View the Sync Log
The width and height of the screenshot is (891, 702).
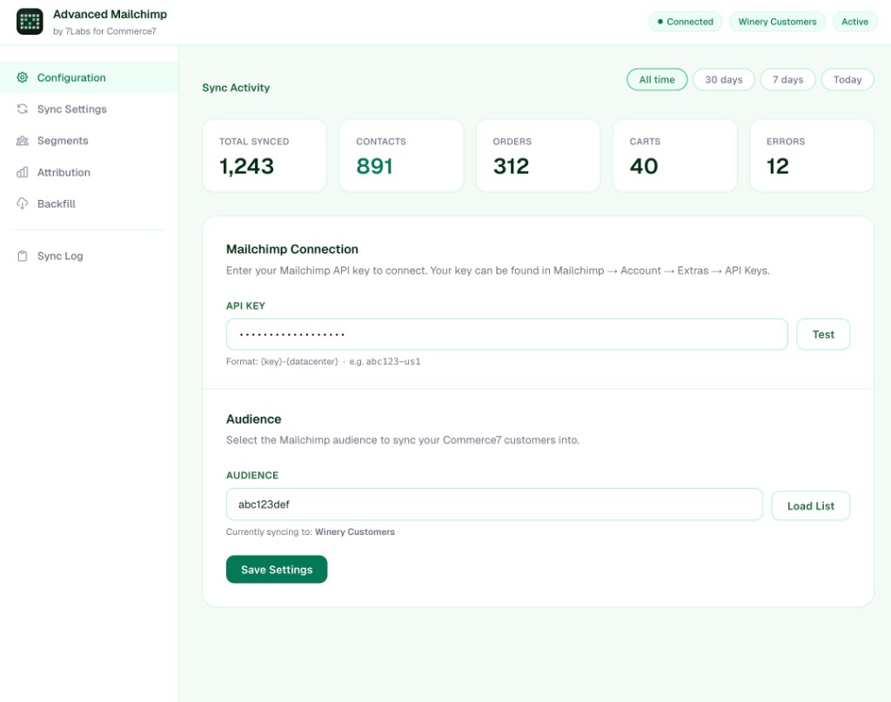pyautogui.click(x=90, y=256)
